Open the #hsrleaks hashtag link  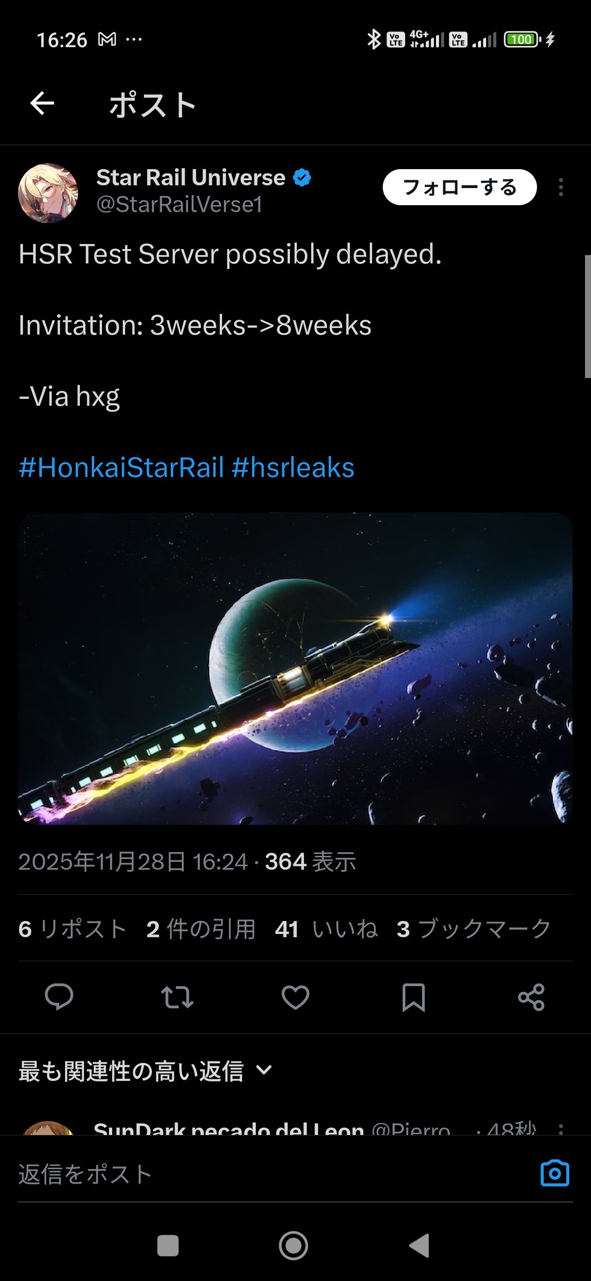pos(293,467)
